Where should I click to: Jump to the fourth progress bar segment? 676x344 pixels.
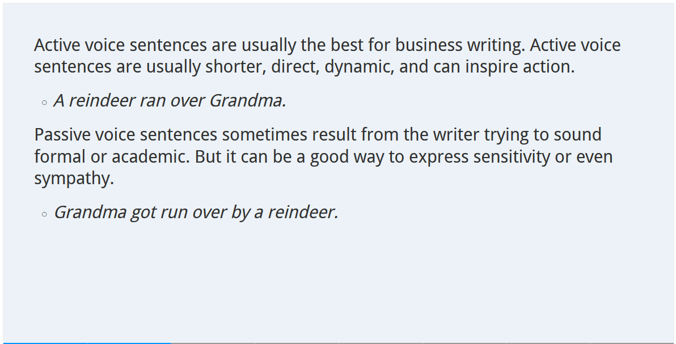coord(297,342)
